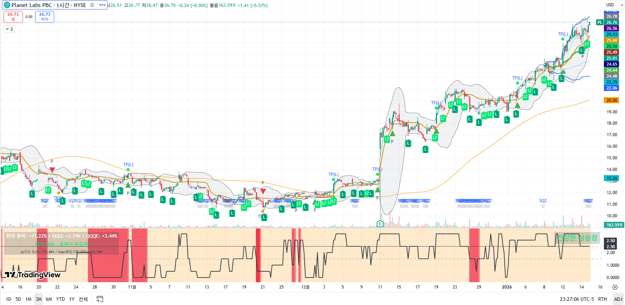625x305 pixels.
Task: Click the rightmost TP(L) take-profit label
Action: tap(563, 34)
